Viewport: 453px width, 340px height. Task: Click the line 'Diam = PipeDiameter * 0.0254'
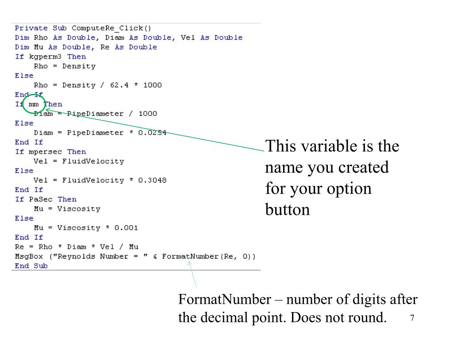pos(100,133)
